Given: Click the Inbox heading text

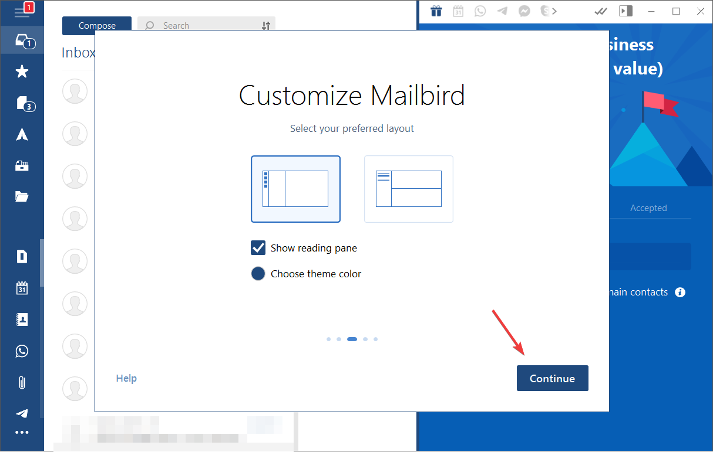Looking at the screenshot, I should pyautogui.click(x=78, y=53).
